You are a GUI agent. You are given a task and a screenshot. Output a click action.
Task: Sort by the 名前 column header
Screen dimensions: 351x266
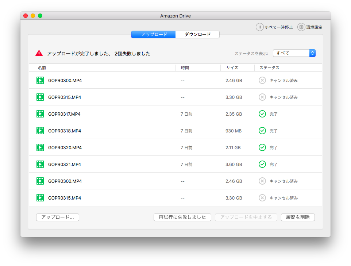click(42, 68)
